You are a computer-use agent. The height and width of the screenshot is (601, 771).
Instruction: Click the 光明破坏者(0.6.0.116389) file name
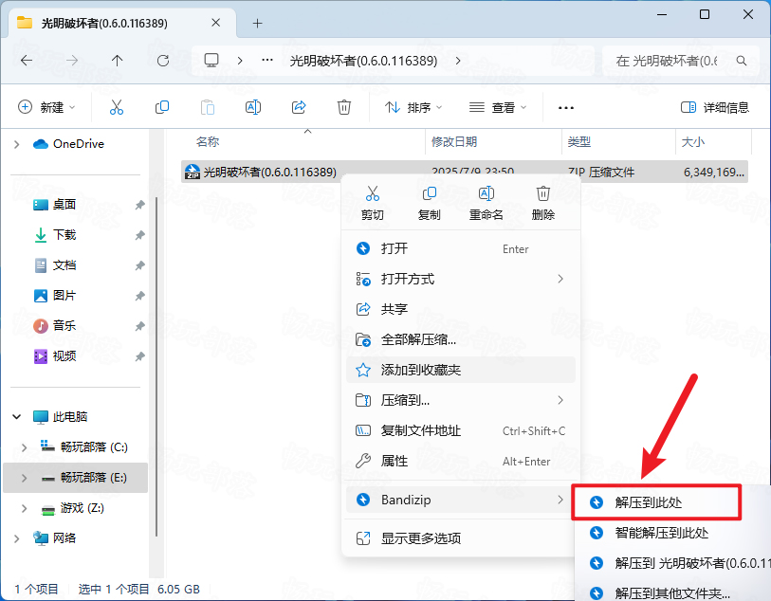coord(270,172)
